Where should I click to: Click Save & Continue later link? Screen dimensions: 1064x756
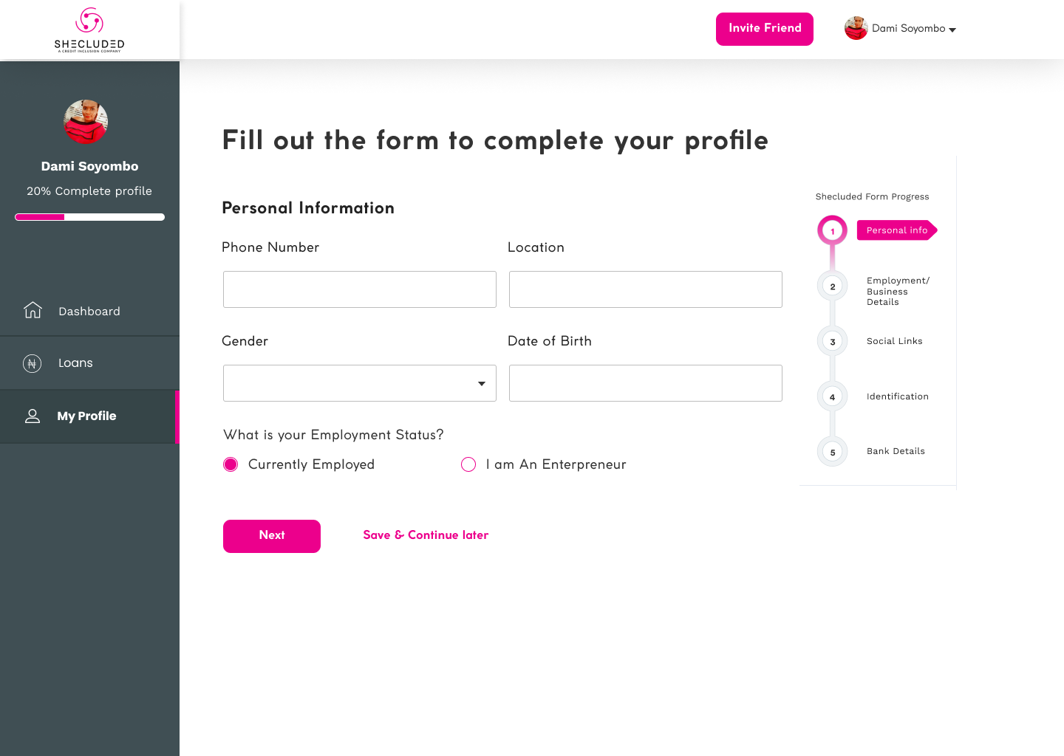coord(426,535)
